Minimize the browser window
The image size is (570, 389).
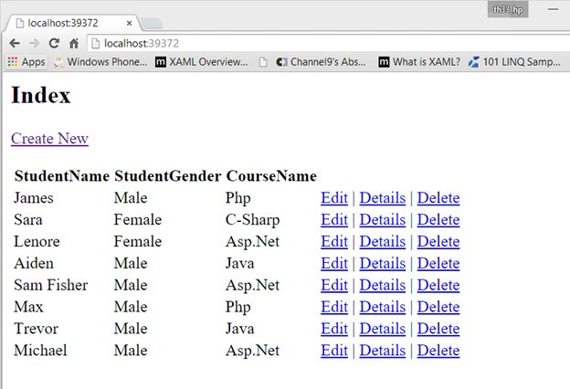coord(554,9)
